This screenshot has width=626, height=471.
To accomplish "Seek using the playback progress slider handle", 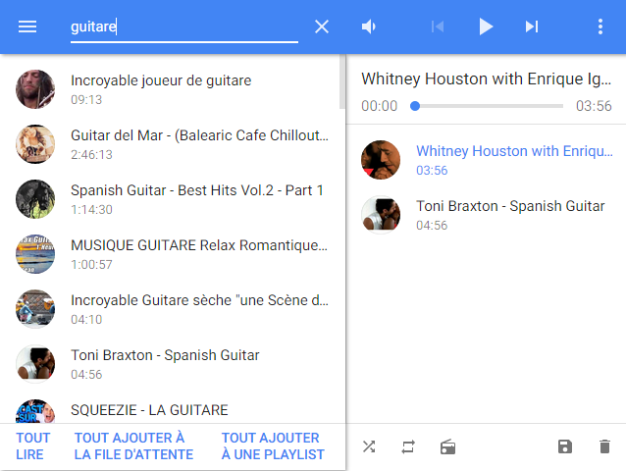I will [x=415, y=106].
